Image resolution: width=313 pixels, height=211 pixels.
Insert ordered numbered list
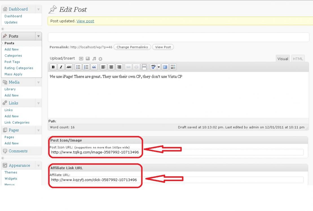click(86, 67)
